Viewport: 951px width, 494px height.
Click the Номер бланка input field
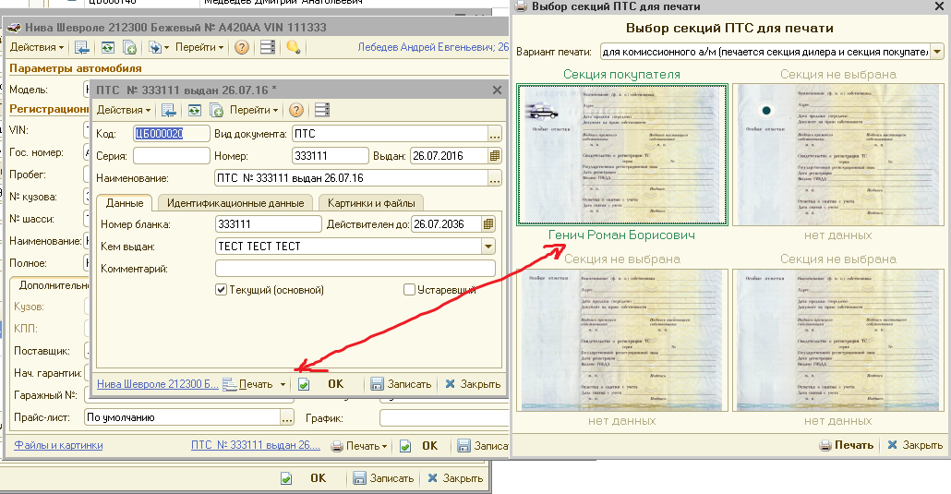[268, 224]
